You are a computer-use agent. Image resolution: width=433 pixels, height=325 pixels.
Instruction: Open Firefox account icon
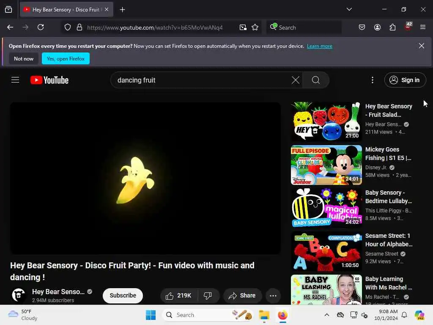[377, 27]
